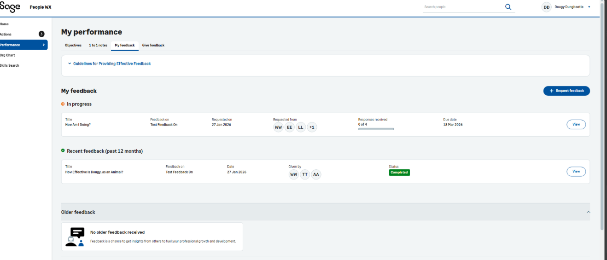
Task: View the How Am I Doing? feedback
Action: [576, 124]
